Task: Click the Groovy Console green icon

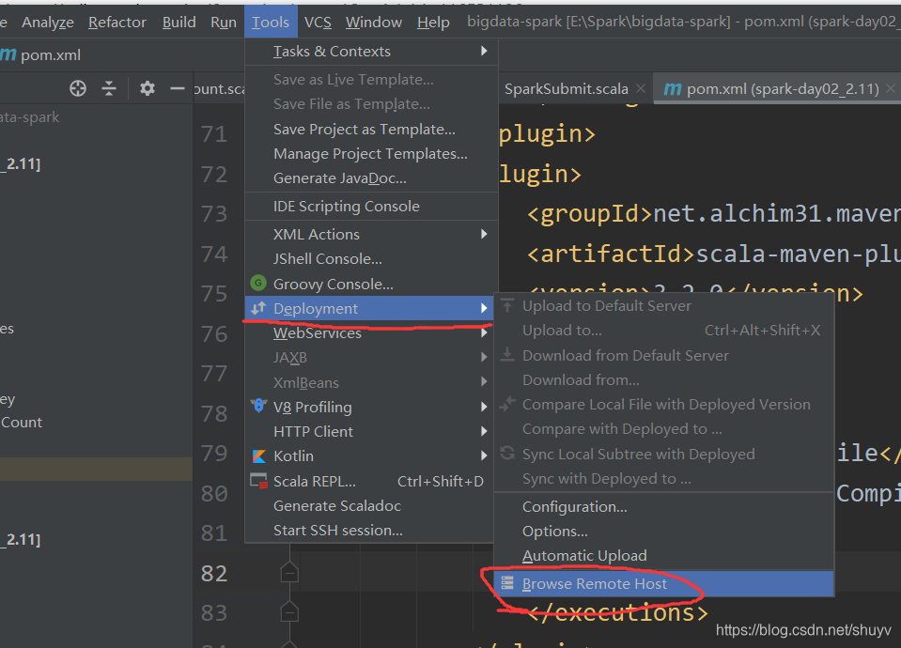Action: pyautogui.click(x=258, y=284)
